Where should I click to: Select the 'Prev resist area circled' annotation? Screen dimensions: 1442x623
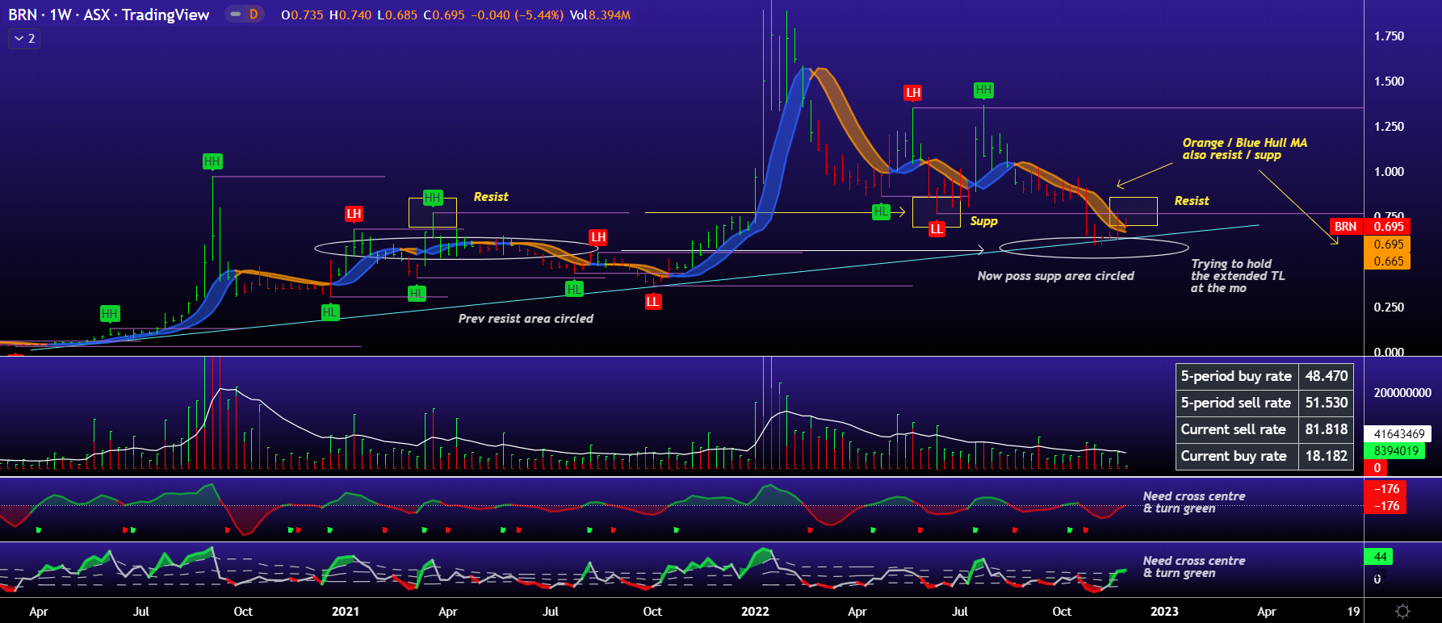tap(526, 319)
